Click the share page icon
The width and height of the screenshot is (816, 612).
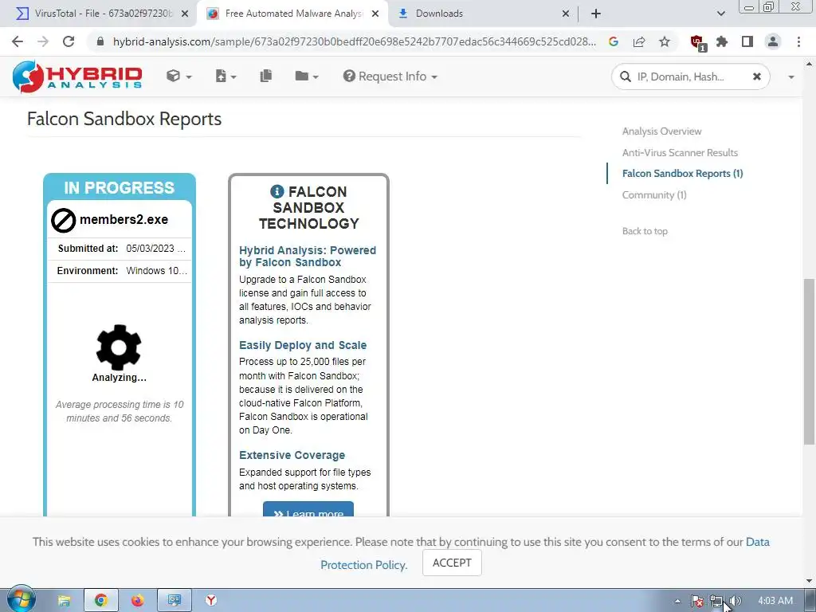point(639,41)
